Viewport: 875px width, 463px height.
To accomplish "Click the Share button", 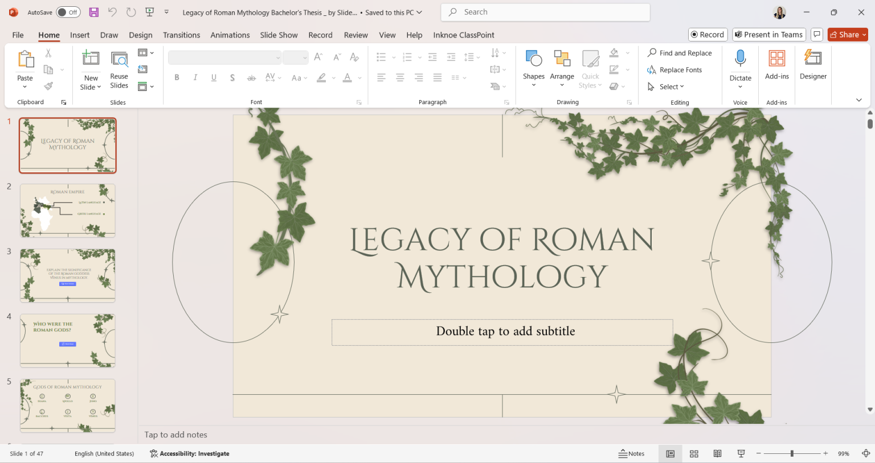I will click(848, 35).
